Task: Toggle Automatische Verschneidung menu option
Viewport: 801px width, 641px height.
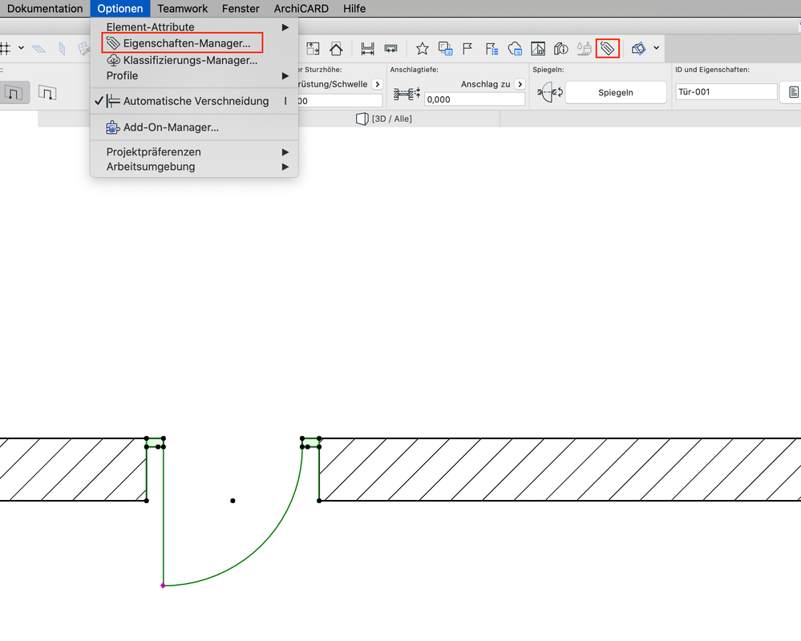Action: coord(196,101)
